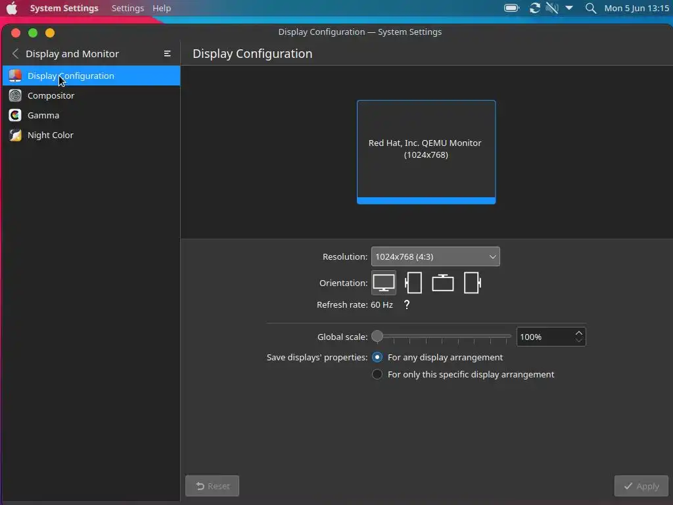The image size is (673, 505).
Task: Click the Apple logo in the menu bar
Action: coord(12,8)
